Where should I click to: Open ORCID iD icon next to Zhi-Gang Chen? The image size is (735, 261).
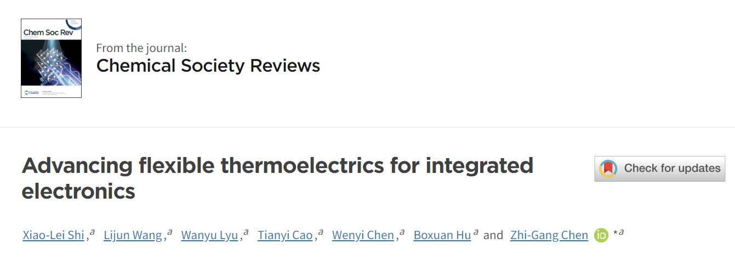click(601, 235)
